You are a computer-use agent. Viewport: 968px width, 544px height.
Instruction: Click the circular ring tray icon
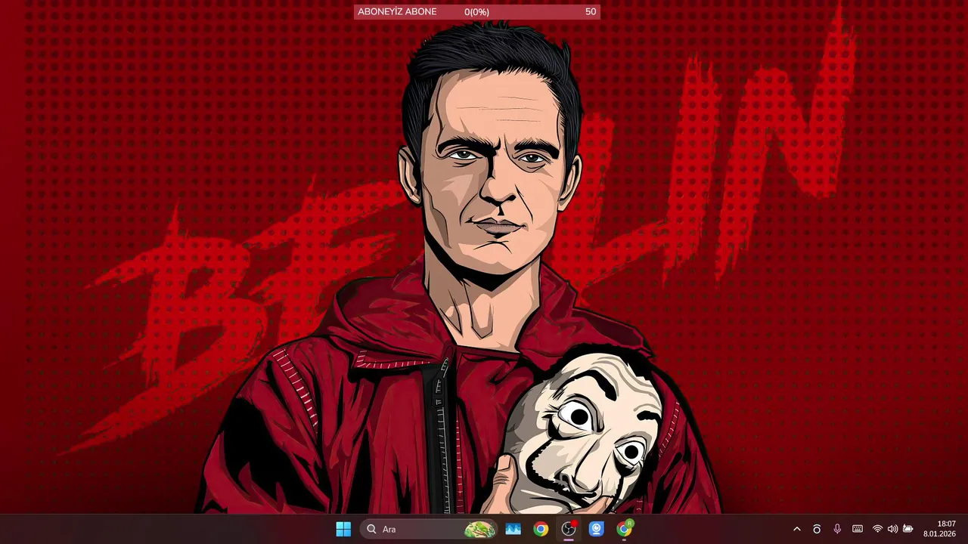coord(817,529)
